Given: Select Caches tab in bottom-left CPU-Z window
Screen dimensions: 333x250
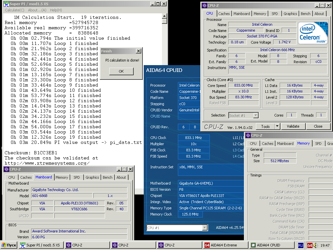Looking at the screenshot, I should point(26,177).
